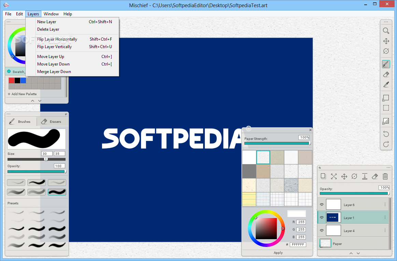Select the plain white paper texture
This screenshot has height=261, width=397.
249,157
